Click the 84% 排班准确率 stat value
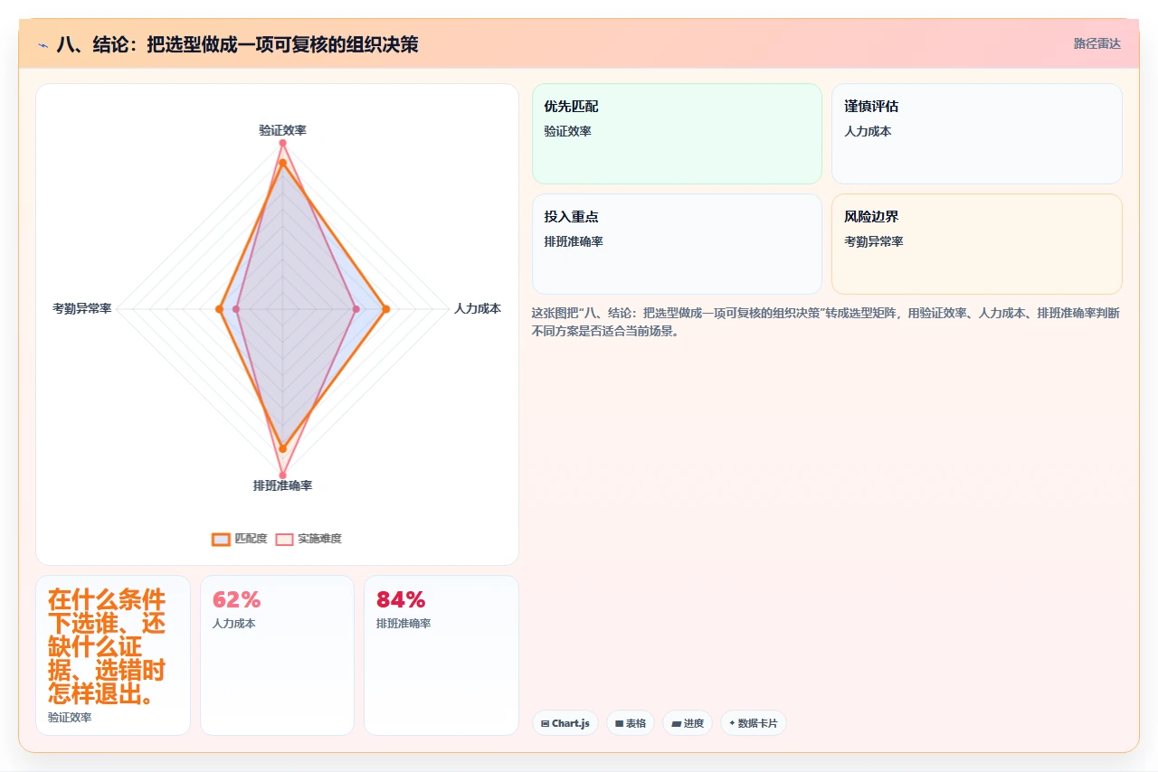 401,599
